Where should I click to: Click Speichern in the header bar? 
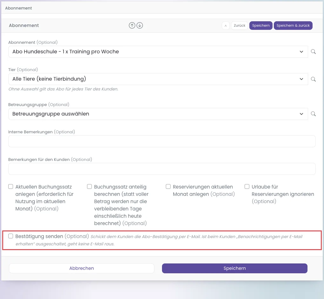[261, 26]
